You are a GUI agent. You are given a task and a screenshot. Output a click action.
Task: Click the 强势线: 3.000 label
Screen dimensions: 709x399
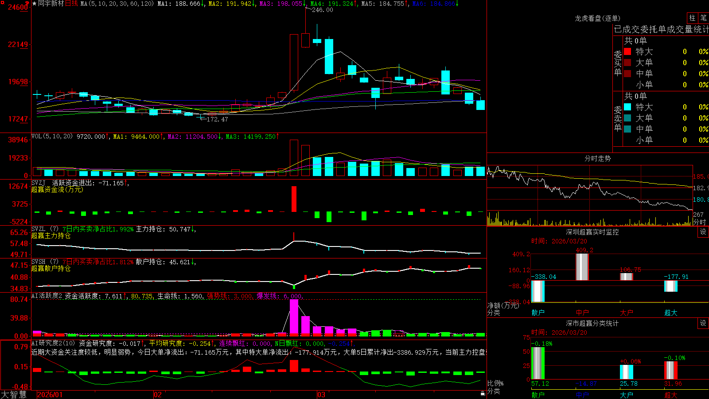click(x=230, y=296)
